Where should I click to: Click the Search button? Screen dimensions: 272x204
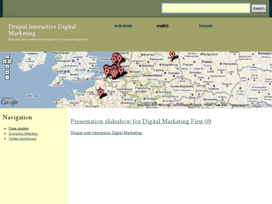point(259,8)
